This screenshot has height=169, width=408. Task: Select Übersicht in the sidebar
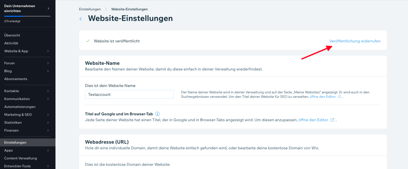coord(12,35)
